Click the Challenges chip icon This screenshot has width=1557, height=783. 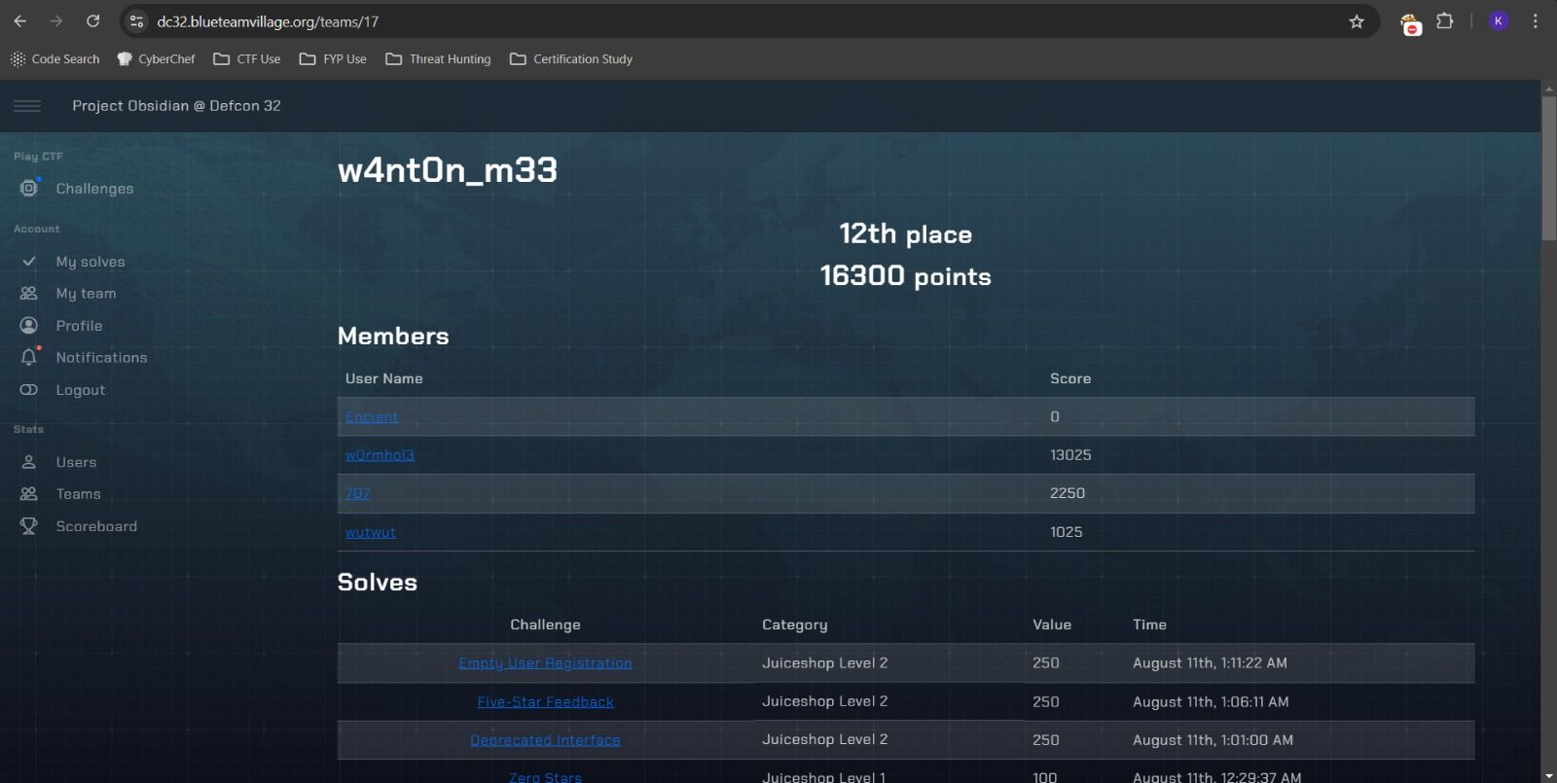(x=29, y=188)
